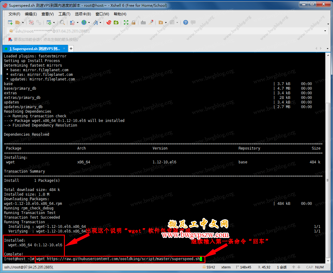Click the highlighter pen icon
This screenshot has height=273, width=333.
[151, 22]
